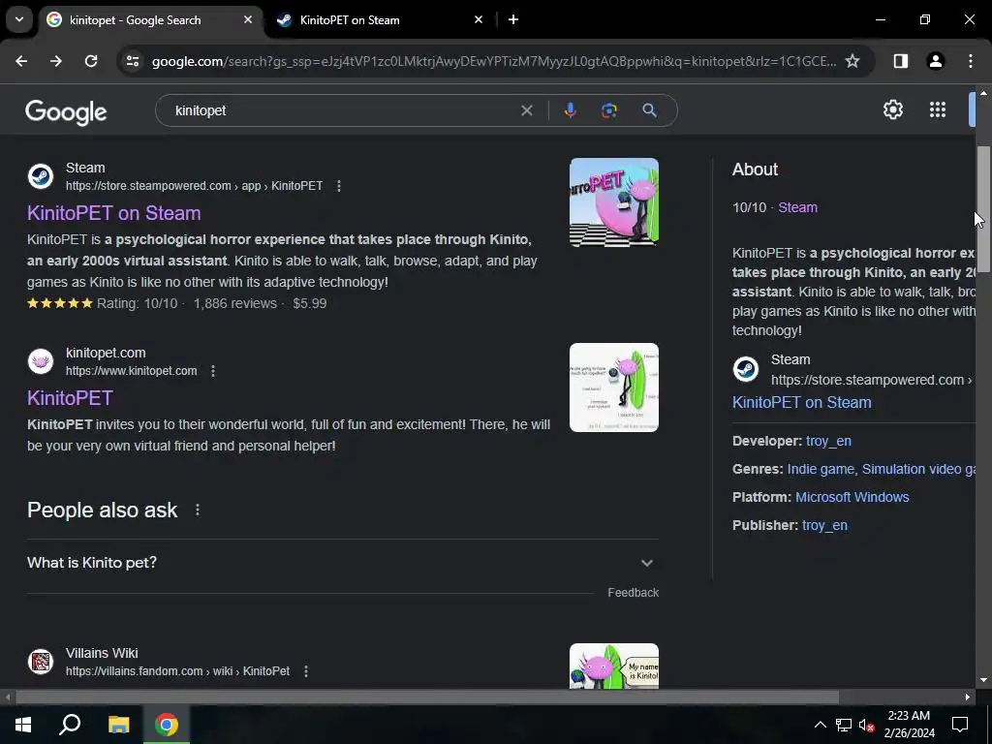Open options for People also ask
This screenshot has width=992, height=744.
[x=198, y=510]
